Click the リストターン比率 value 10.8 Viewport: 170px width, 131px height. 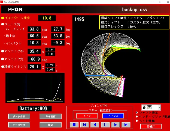(x=47, y=18)
